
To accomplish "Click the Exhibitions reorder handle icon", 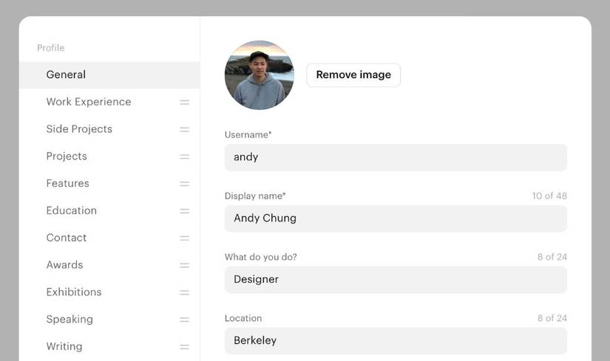I will click(184, 292).
